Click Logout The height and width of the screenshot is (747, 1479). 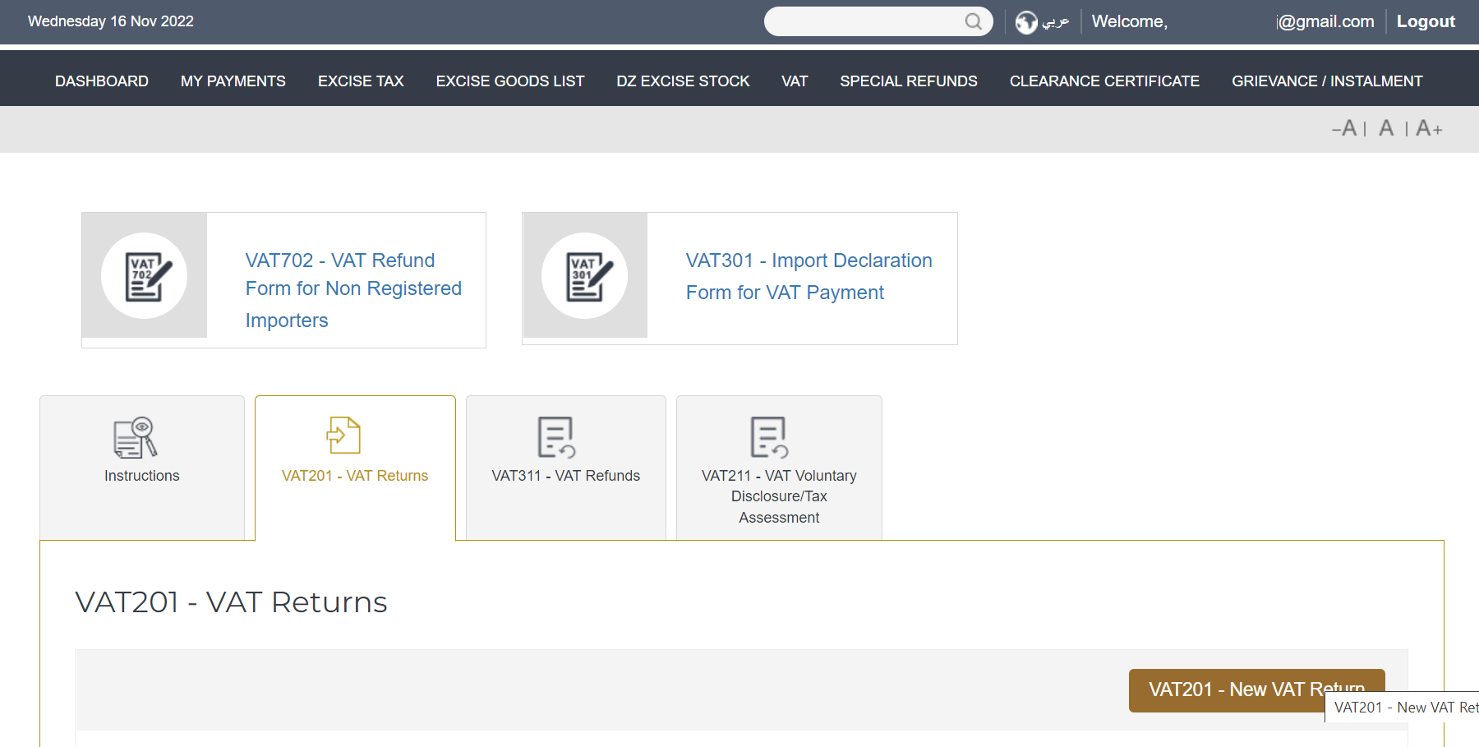pyautogui.click(x=1426, y=21)
